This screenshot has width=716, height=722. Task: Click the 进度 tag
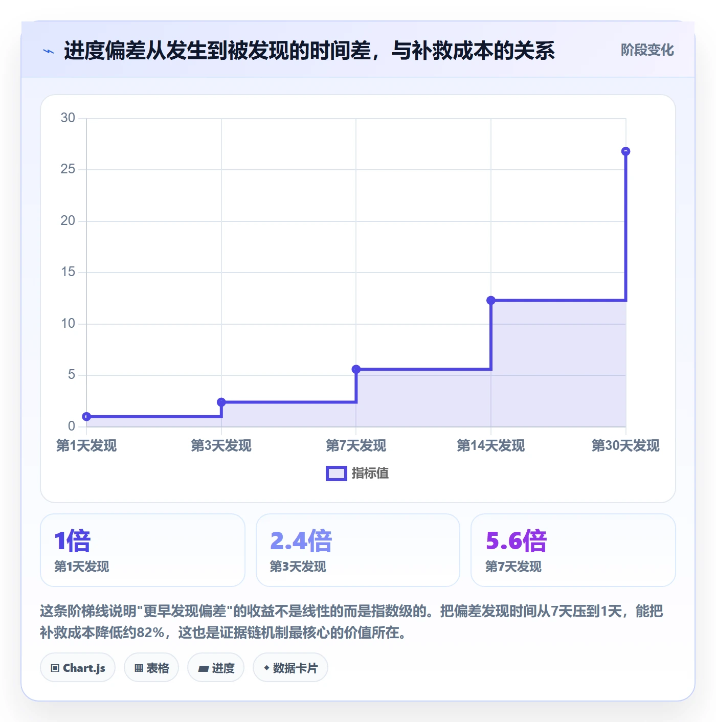[x=216, y=668]
